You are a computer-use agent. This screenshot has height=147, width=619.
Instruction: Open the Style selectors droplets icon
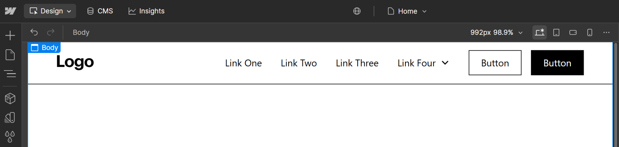pyautogui.click(x=10, y=136)
